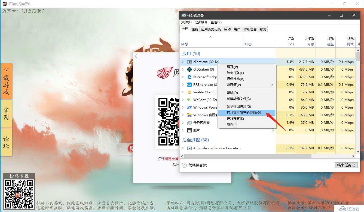Screen dimensions: 364x212
Task: Expand the Antimalware Service Executable group
Action: (183, 148)
